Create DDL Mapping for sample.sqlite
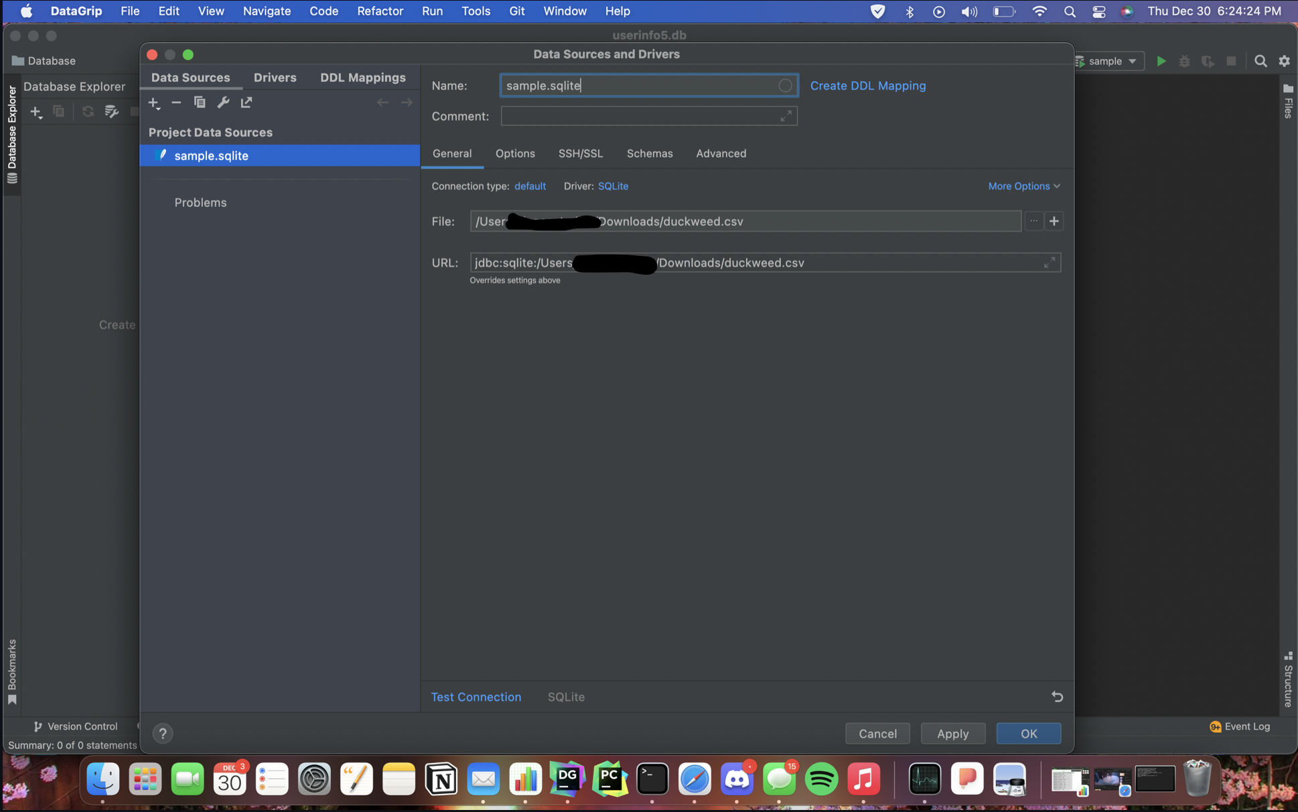 click(x=867, y=86)
